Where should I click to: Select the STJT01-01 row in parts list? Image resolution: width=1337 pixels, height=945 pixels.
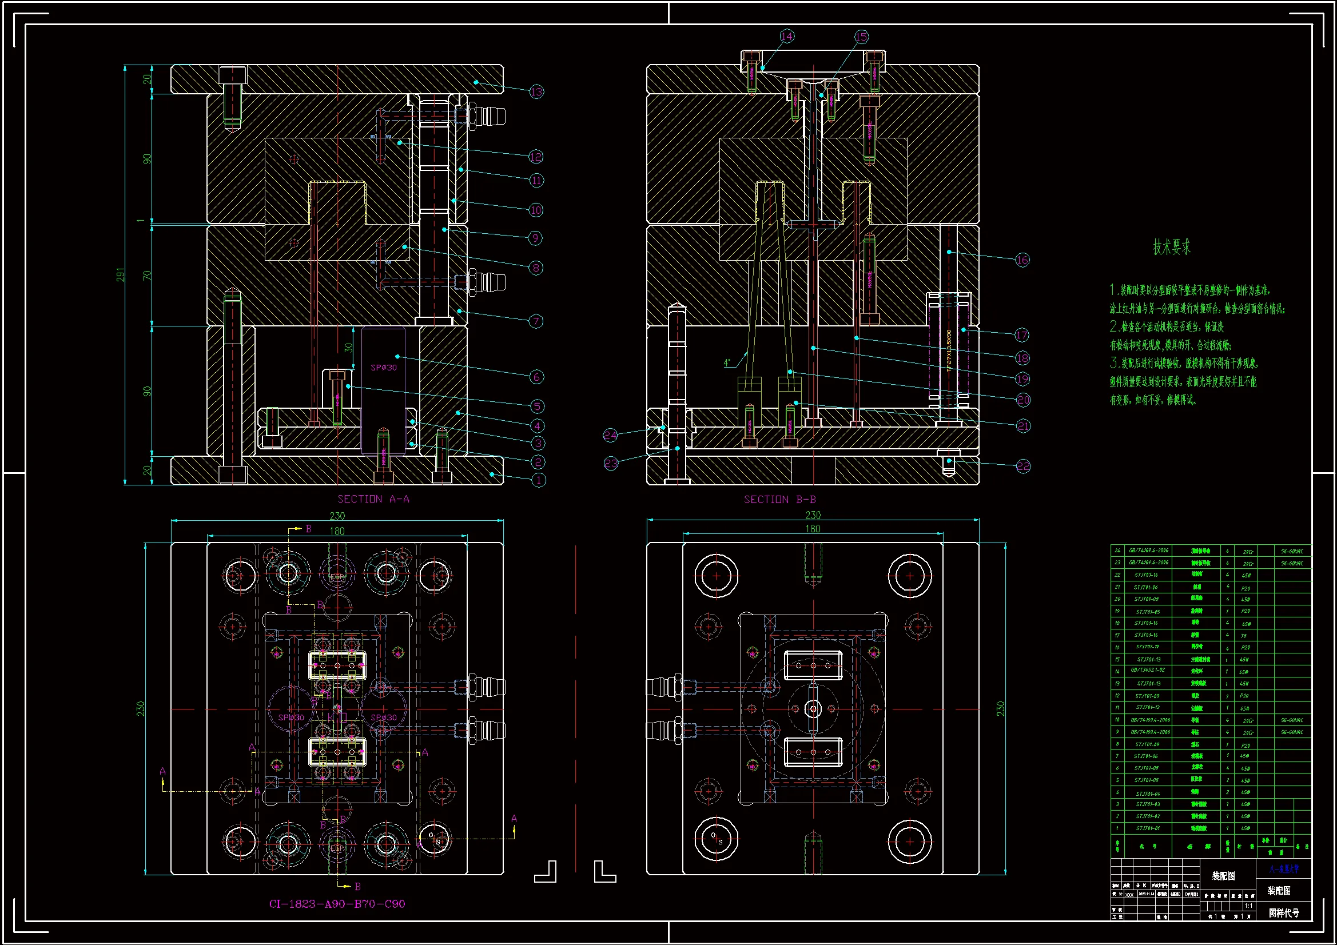(1147, 828)
